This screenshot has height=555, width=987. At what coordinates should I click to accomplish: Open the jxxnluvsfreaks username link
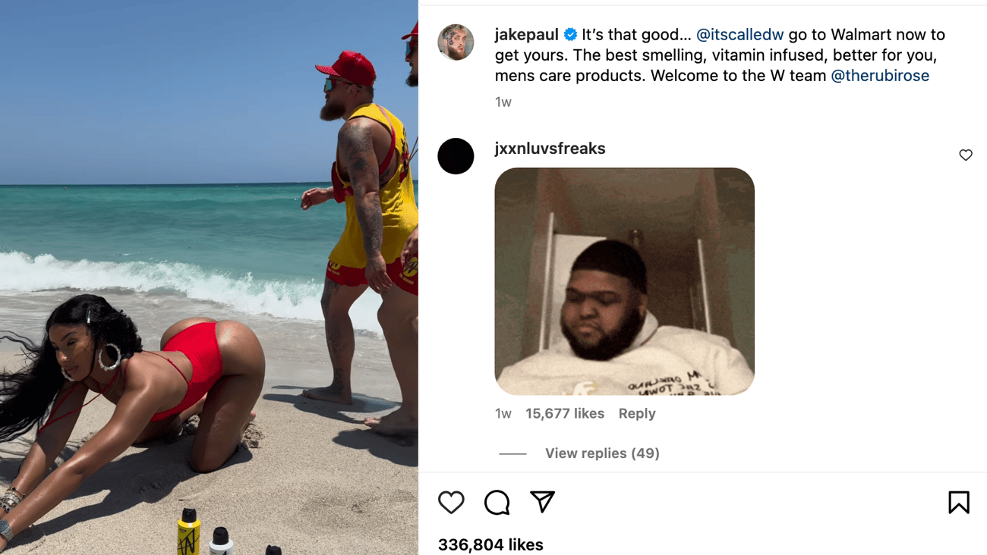tap(550, 149)
